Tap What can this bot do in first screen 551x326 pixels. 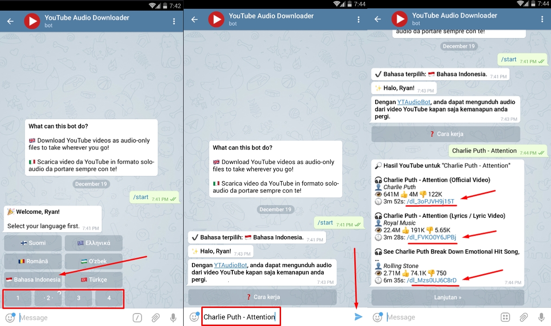(x=58, y=126)
